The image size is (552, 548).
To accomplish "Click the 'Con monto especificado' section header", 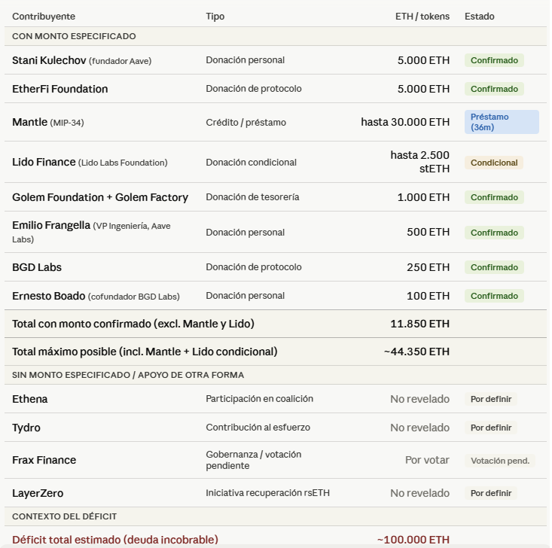I will [74, 36].
